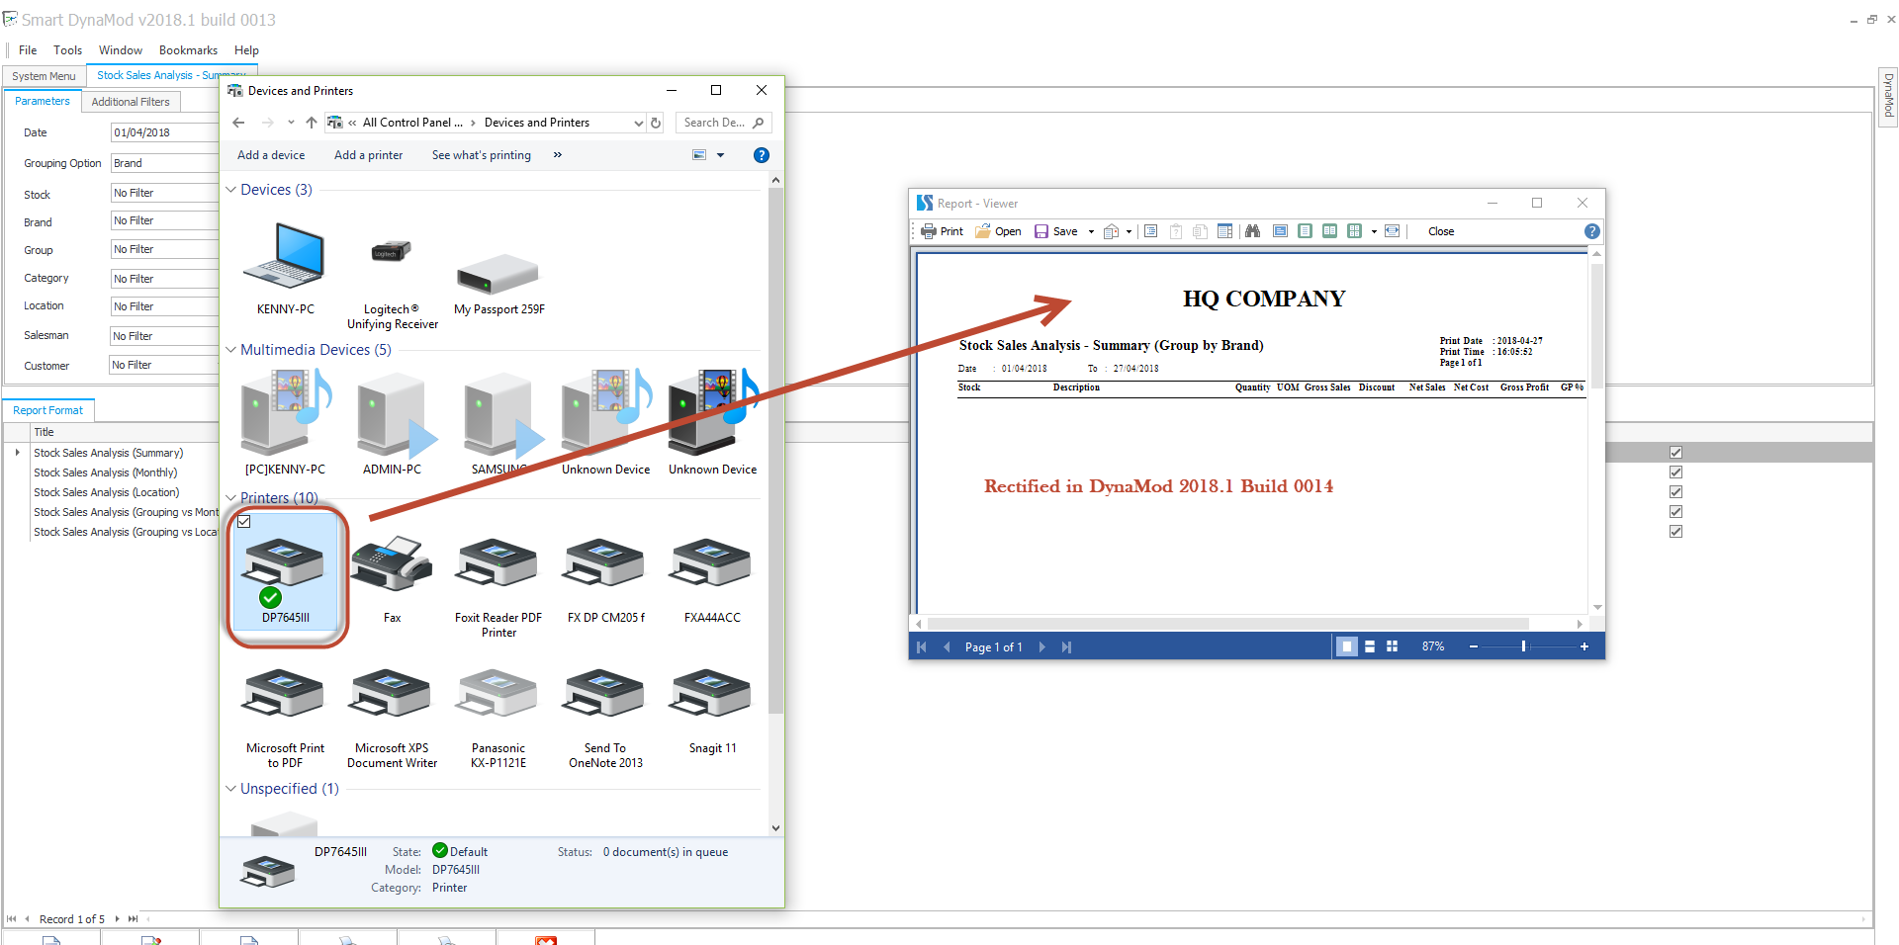Open the Bookmarks menu
Image resolution: width=1899 pixels, height=945 pixels.
188,50
